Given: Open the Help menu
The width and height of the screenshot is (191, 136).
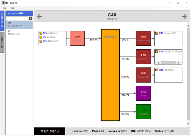Looking at the screenshot, I should click(x=12, y=8).
